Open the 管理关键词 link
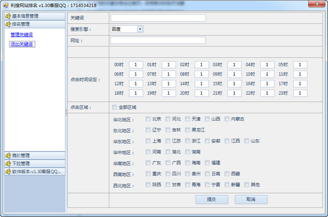This screenshot has width=328, height=217. [22, 35]
